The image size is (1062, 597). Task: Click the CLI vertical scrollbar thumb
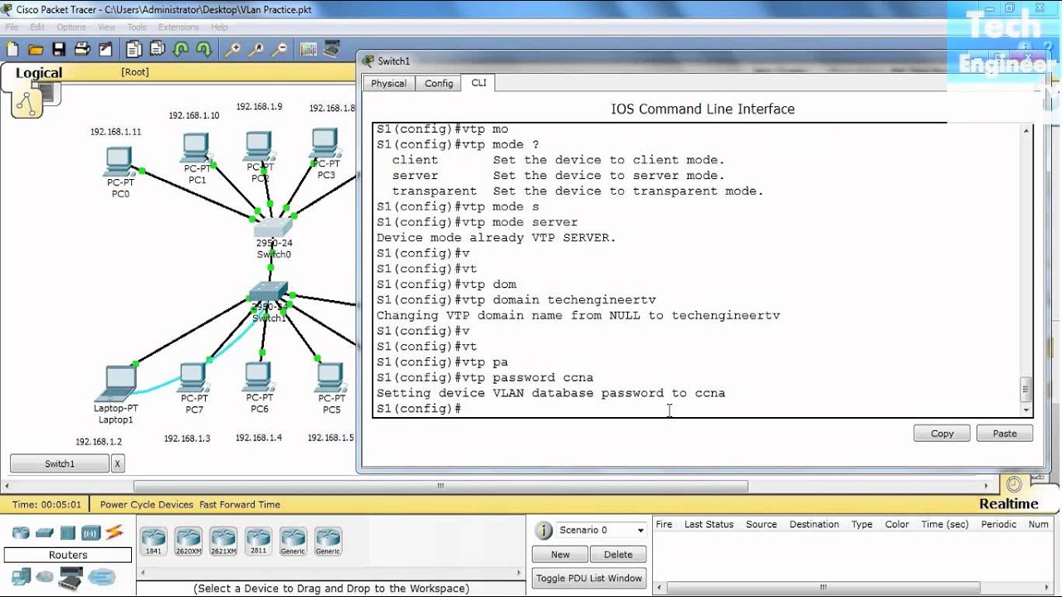[1026, 388]
